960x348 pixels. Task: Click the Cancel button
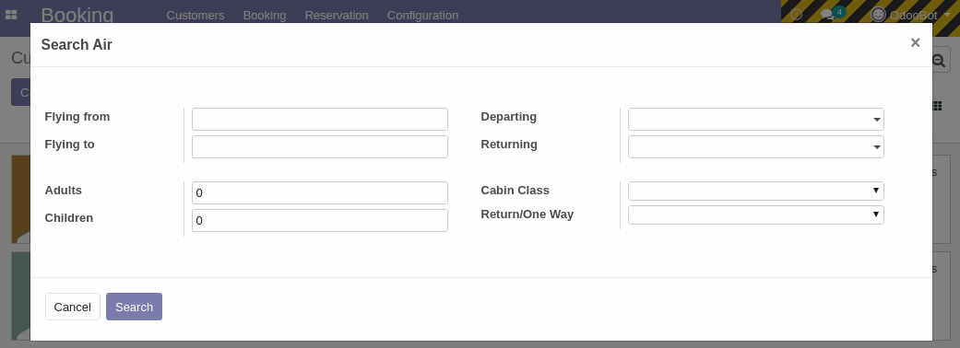(x=72, y=307)
